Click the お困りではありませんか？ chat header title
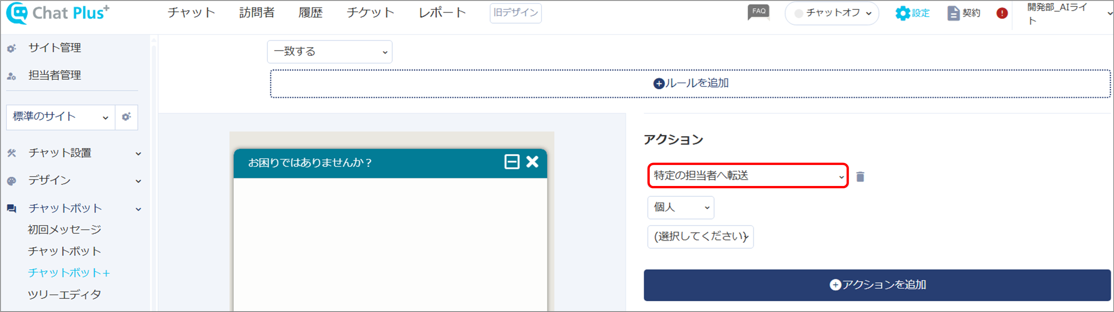The image size is (1114, 312). (x=310, y=163)
